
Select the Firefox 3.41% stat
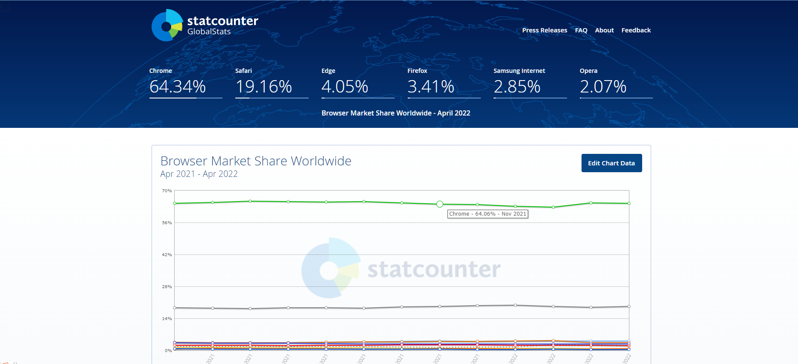[x=431, y=87]
